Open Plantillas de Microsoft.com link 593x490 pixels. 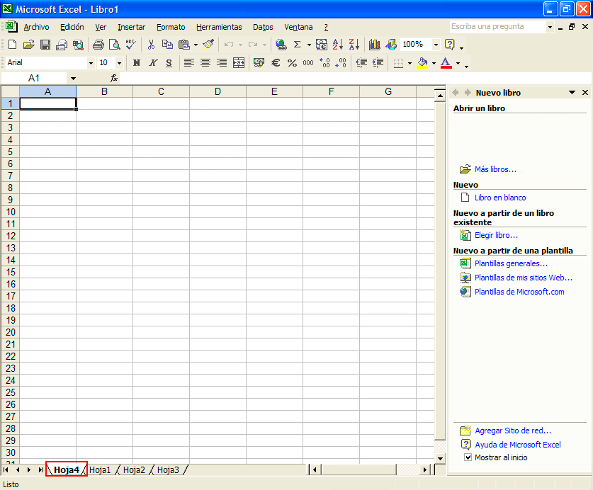[x=519, y=292]
